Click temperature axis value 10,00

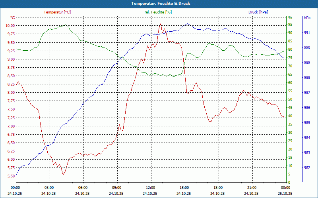coord(10,26)
